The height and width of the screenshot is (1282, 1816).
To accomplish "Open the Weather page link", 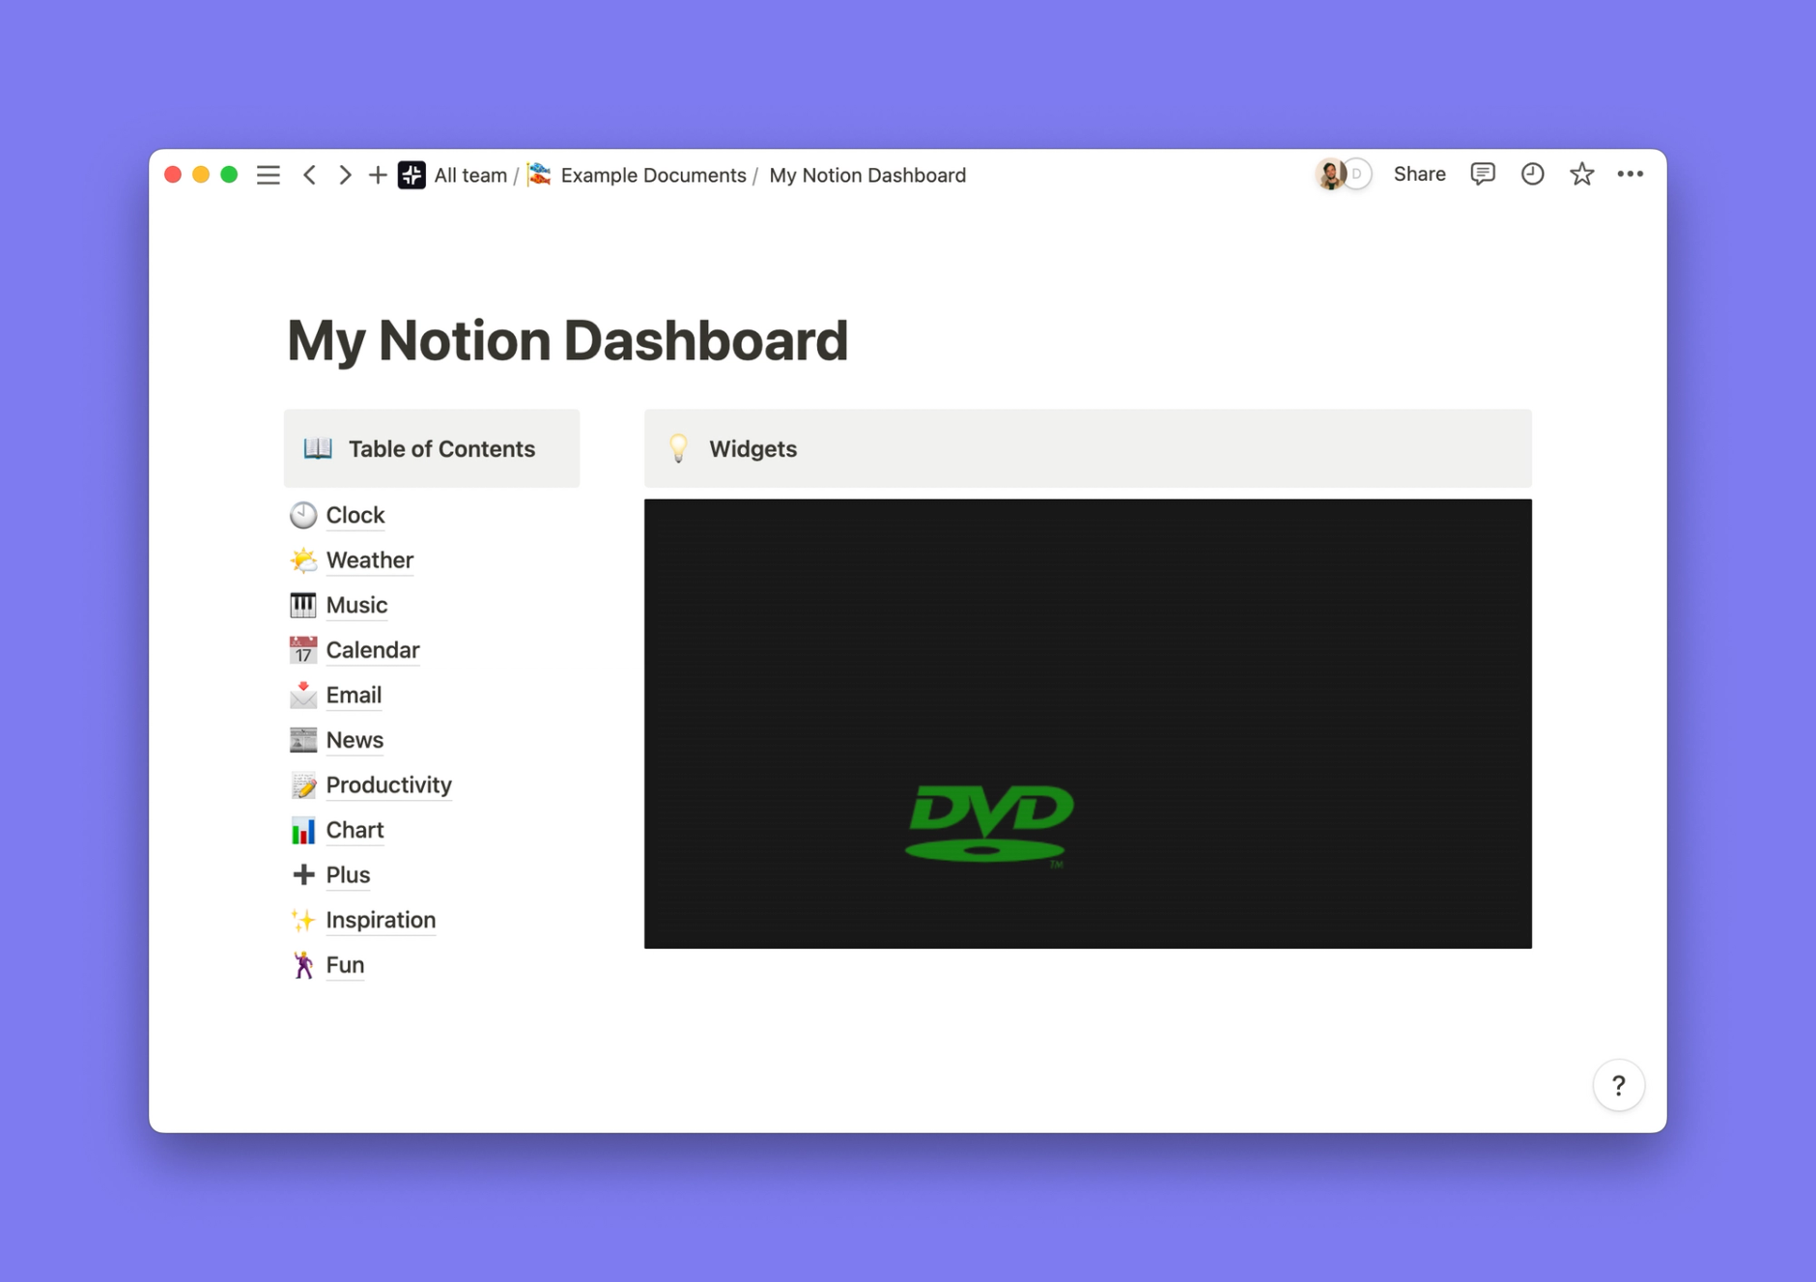I will 370,560.
